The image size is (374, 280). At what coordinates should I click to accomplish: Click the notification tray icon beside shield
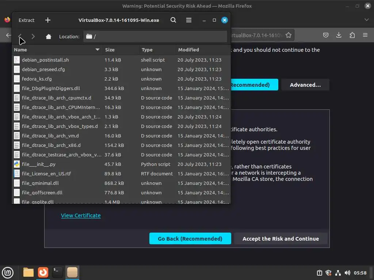[319, 273]
